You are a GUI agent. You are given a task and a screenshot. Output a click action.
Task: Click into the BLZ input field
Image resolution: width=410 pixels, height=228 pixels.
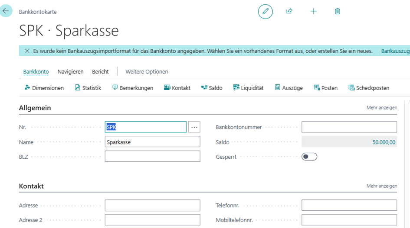pos(152,156)
